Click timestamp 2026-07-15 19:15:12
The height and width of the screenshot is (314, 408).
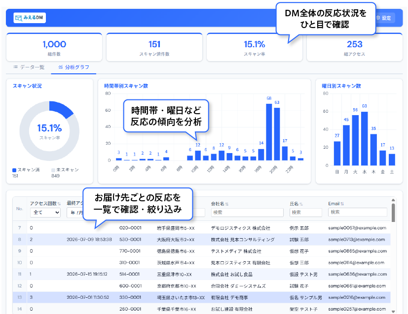87,274
